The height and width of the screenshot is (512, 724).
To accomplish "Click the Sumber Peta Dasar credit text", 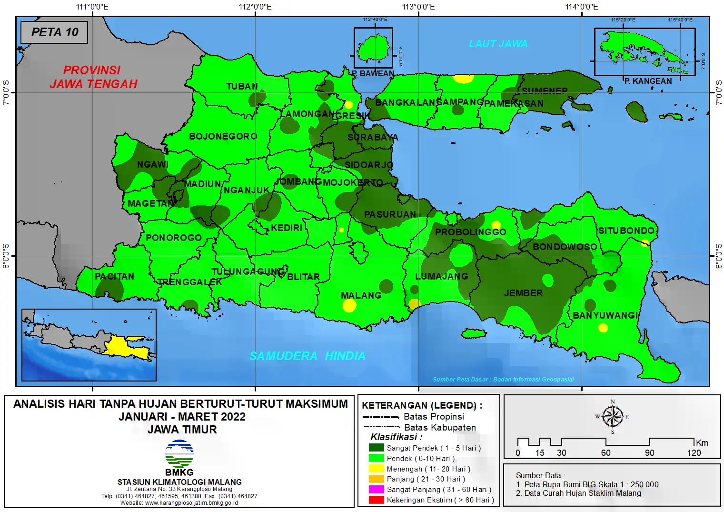I will coord(503,380).
